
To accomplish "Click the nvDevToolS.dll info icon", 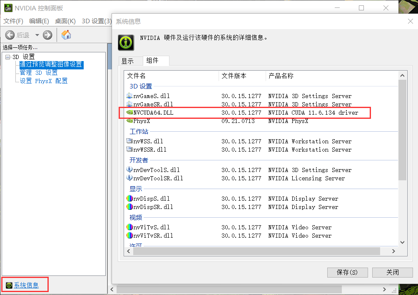I will tap(129, 170).
